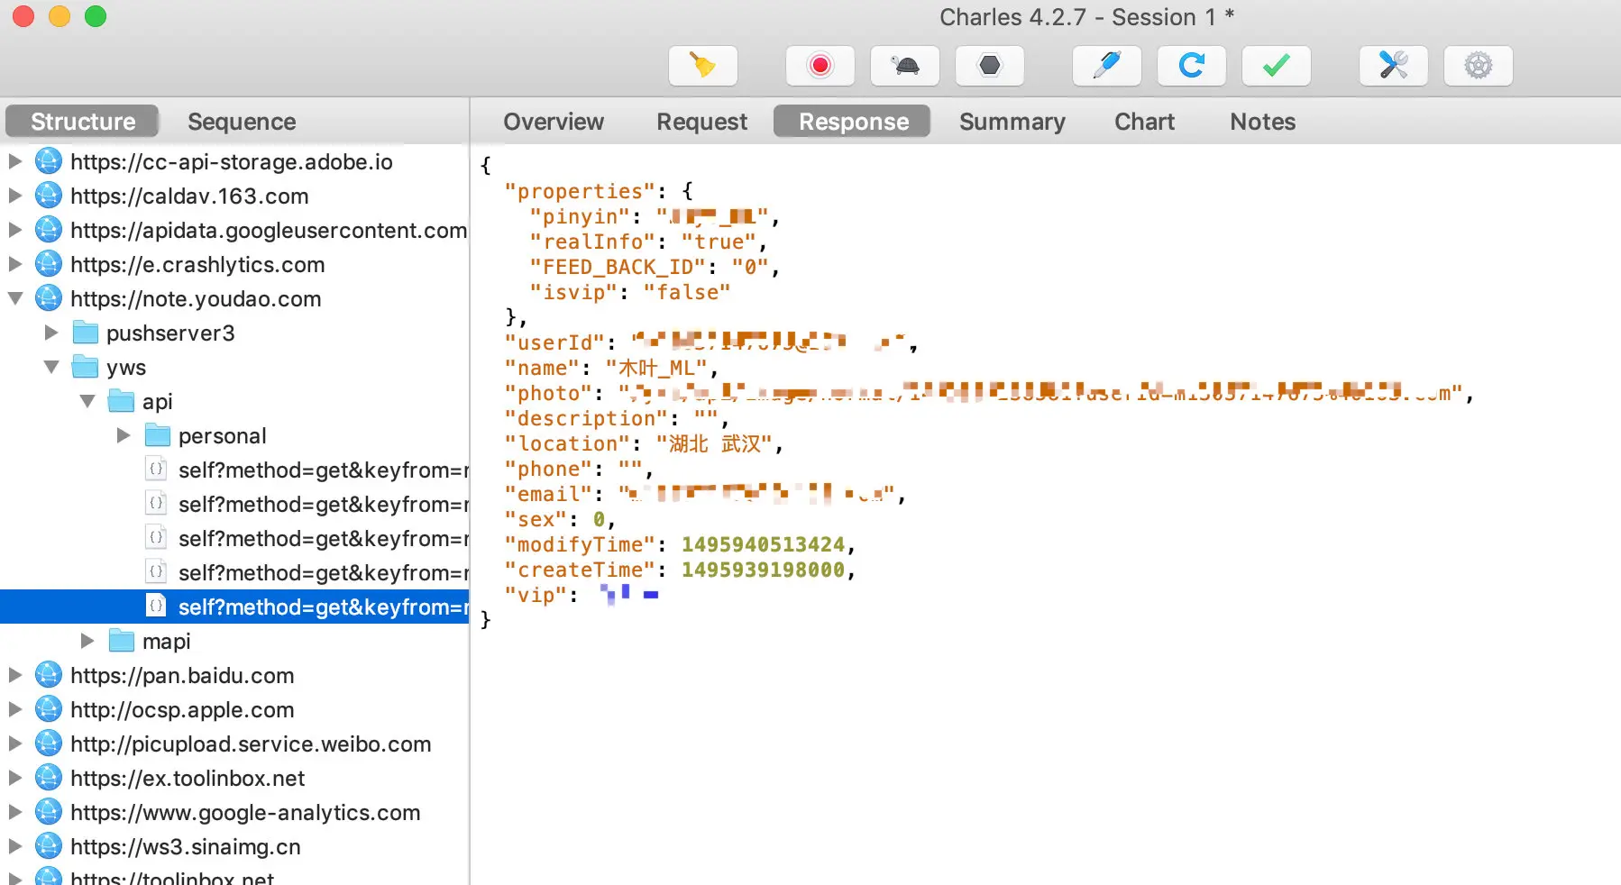Click the globe icon for ocsp.apple.com
1621x885 pixels.
(49, 710)
